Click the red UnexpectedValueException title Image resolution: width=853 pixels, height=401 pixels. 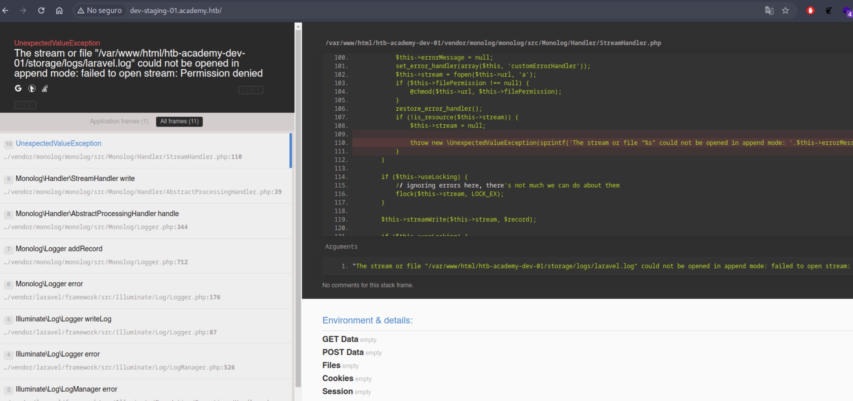(x=57, y=43)
